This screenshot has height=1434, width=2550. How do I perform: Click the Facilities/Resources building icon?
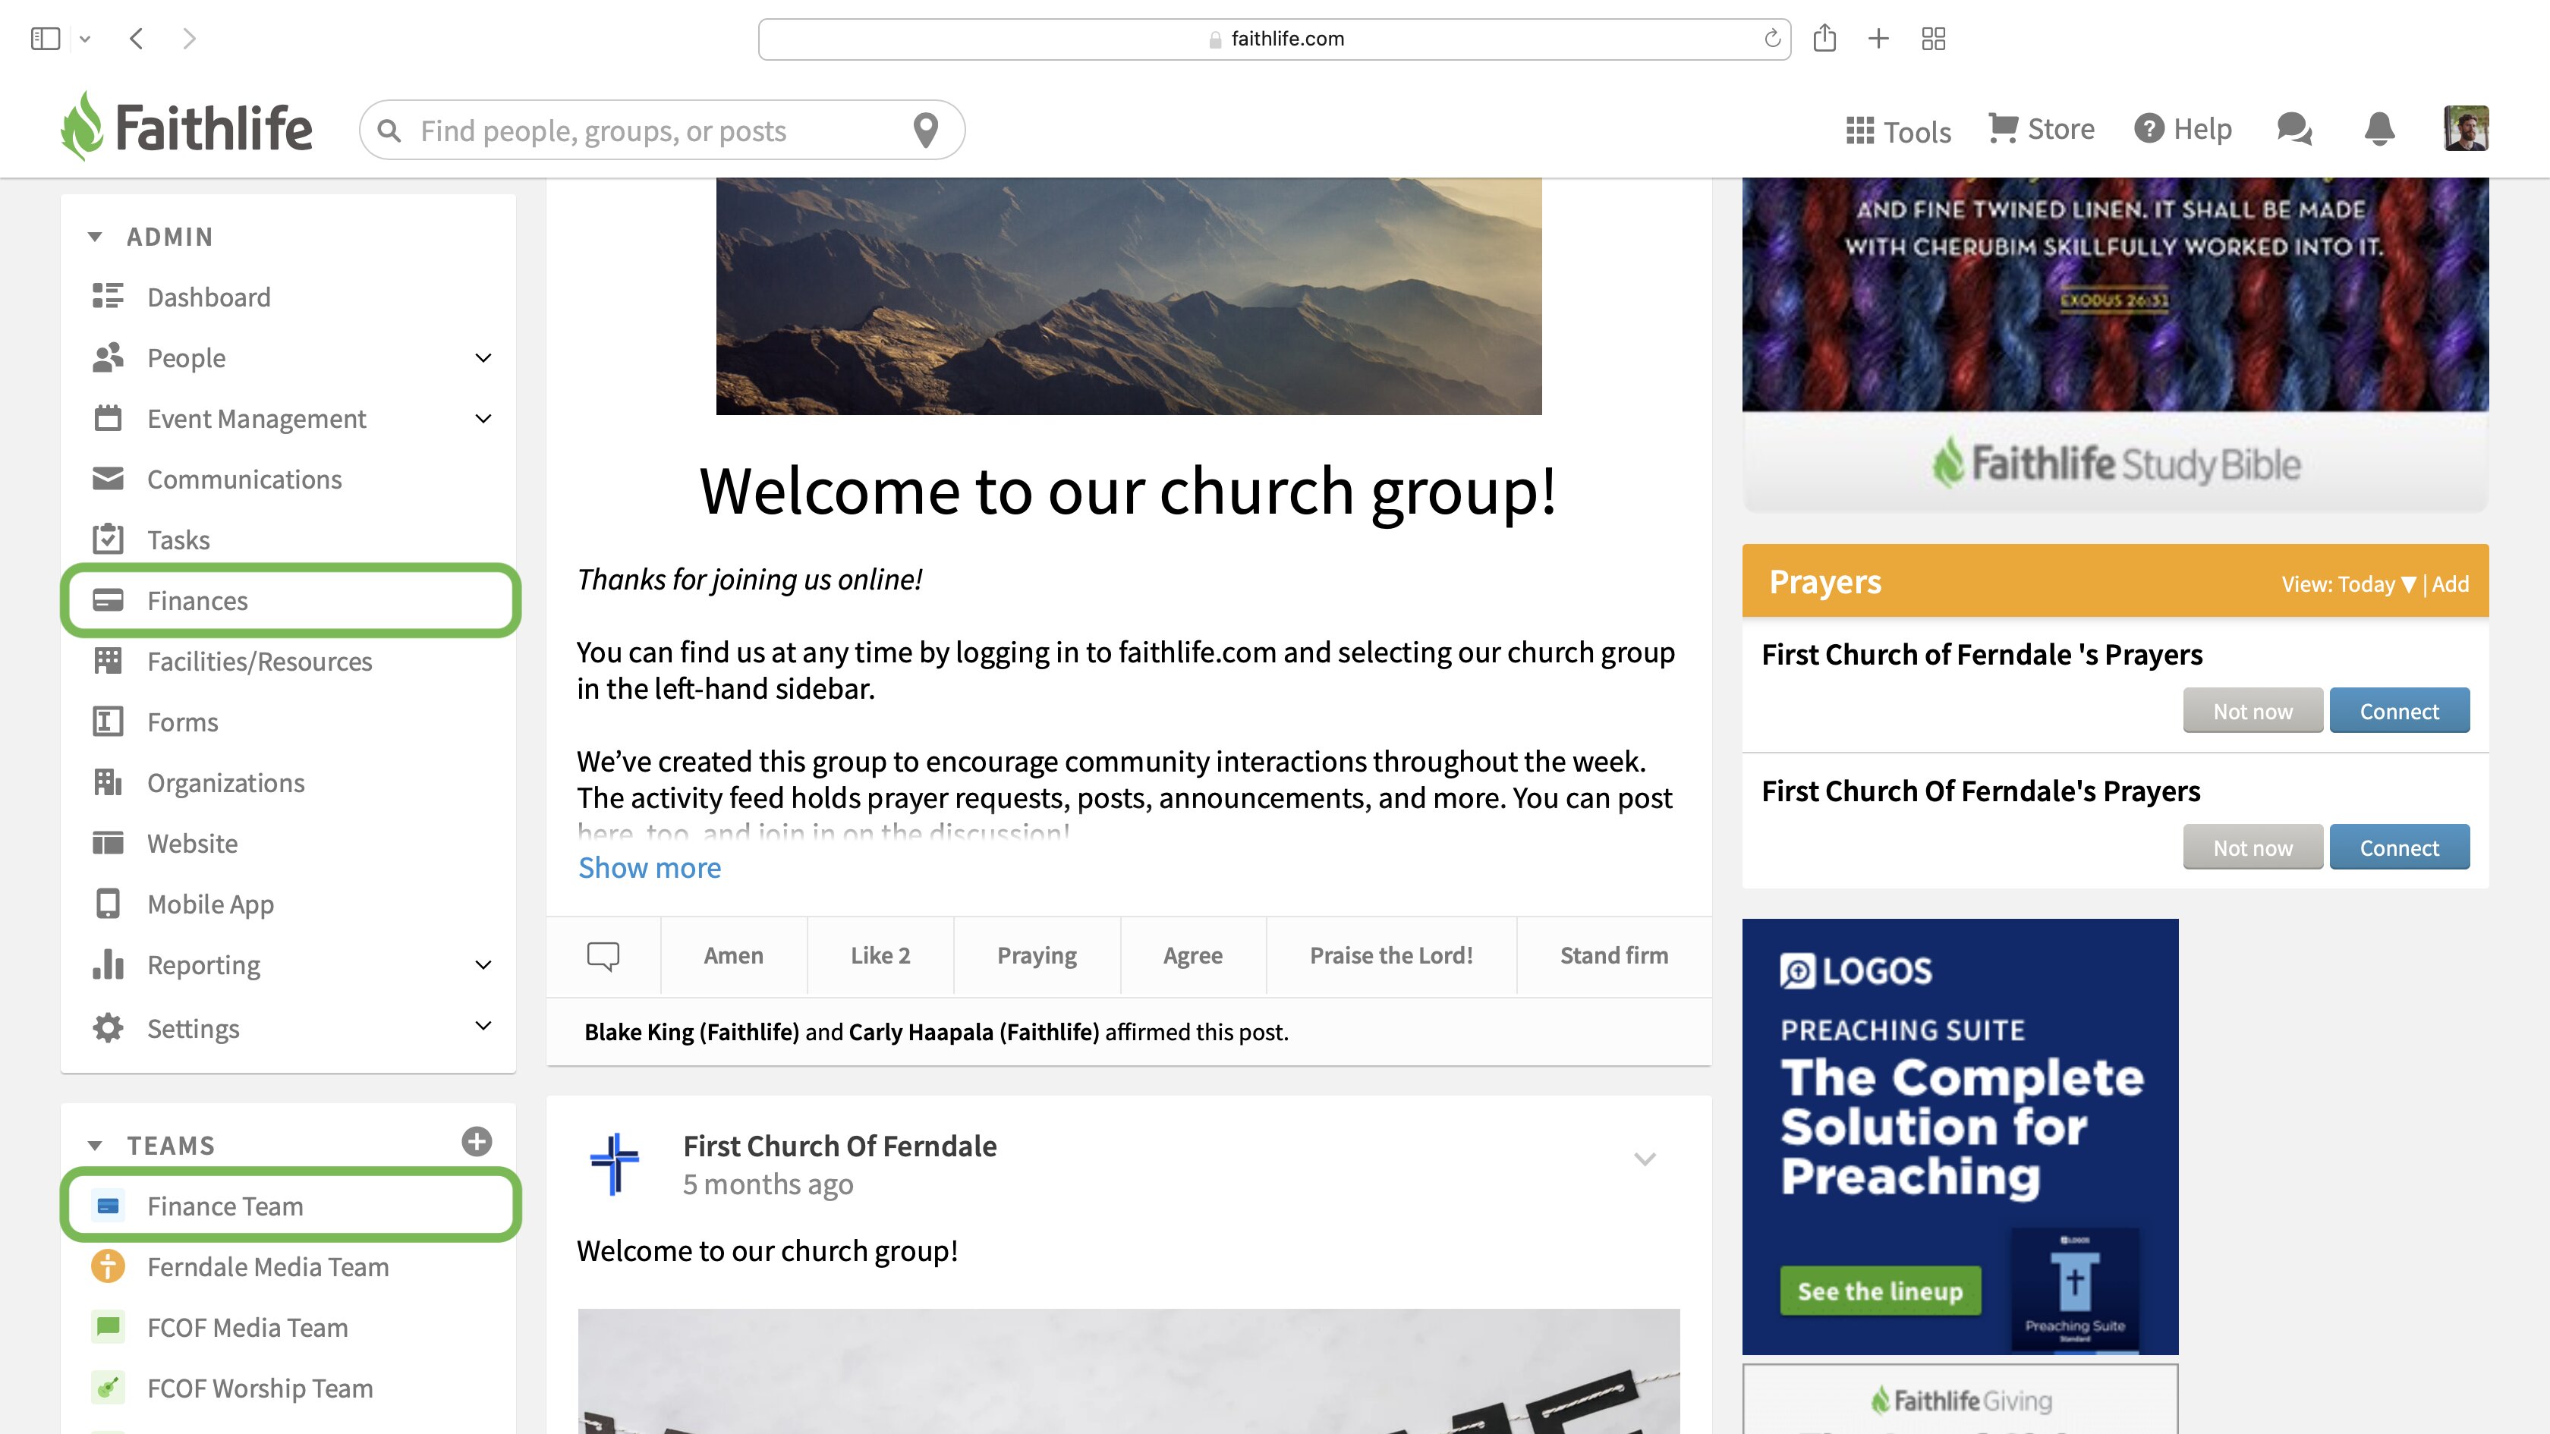click(108, 660)
